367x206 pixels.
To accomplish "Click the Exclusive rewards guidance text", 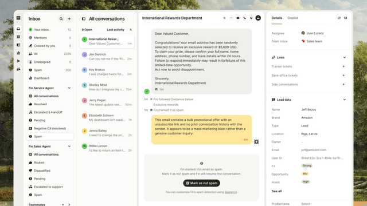I will point(166,105).
